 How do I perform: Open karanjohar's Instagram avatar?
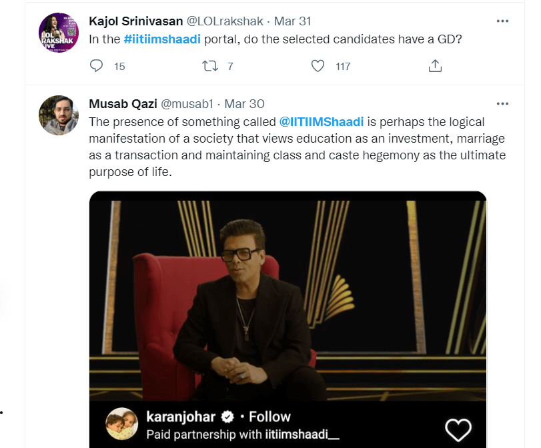(x=122, y=424)
